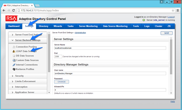Click the Custom Data Sources icon
Image resolution: width=182 pixels, height=110 pixels.
[x=14, y=60]
